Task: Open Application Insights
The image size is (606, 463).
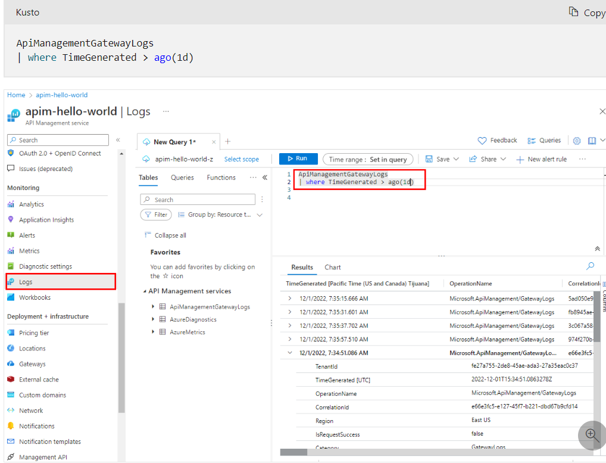Action: 46,220
